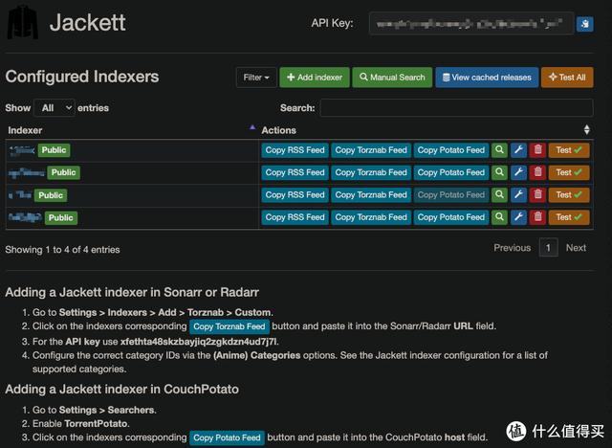Copy the API key using the clipboard icon
The width and height of the screenshot is (612, 448).
click(x=584, y=24)
